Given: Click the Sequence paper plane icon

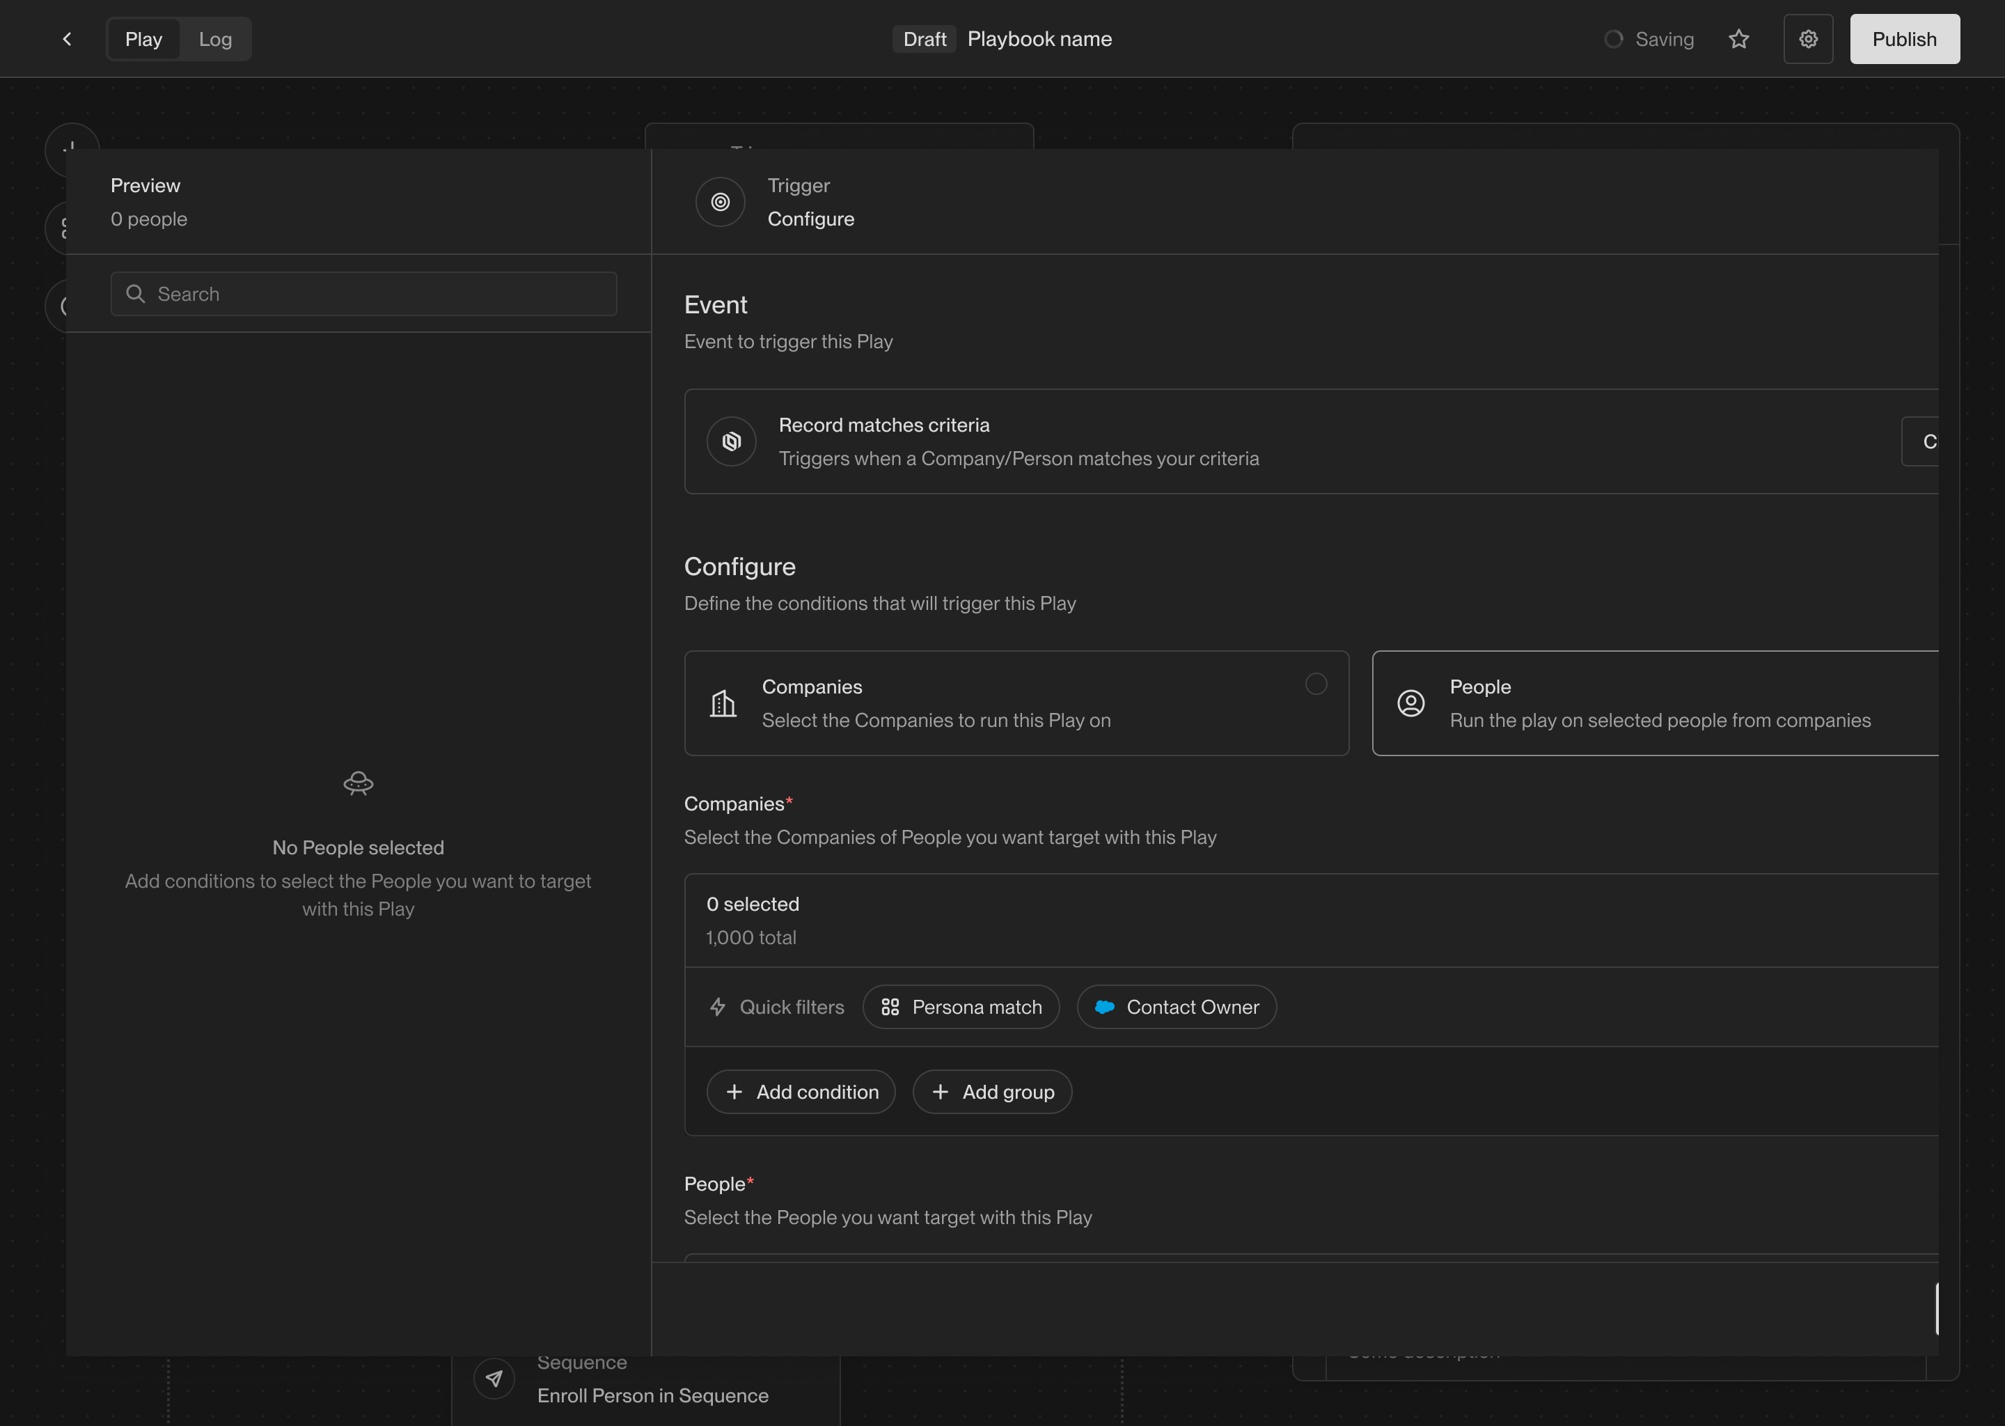Looking at the screenshot, I should 494,1378.
